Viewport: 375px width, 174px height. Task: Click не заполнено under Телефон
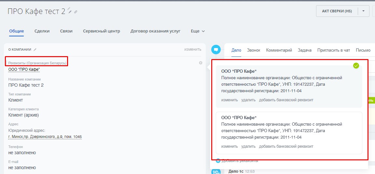pyautogui.click(x=22, y=153)
